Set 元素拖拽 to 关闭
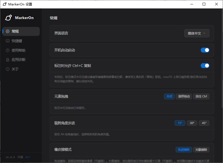223x163 pixels. [169, 96]
